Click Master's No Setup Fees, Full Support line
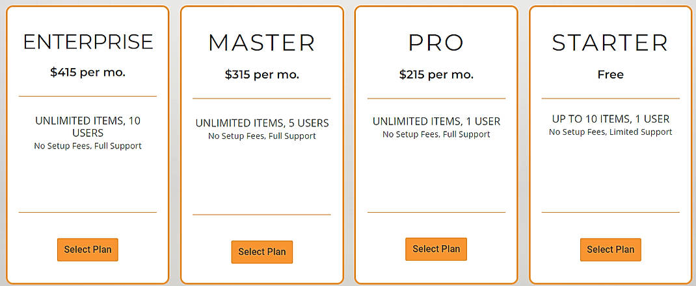 (262, 136)
